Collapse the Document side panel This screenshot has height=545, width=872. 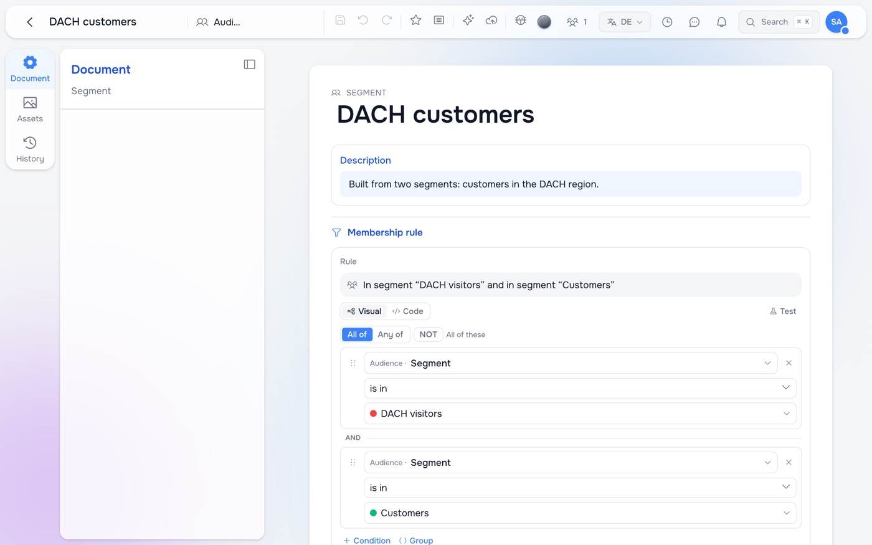click(249, 64)
